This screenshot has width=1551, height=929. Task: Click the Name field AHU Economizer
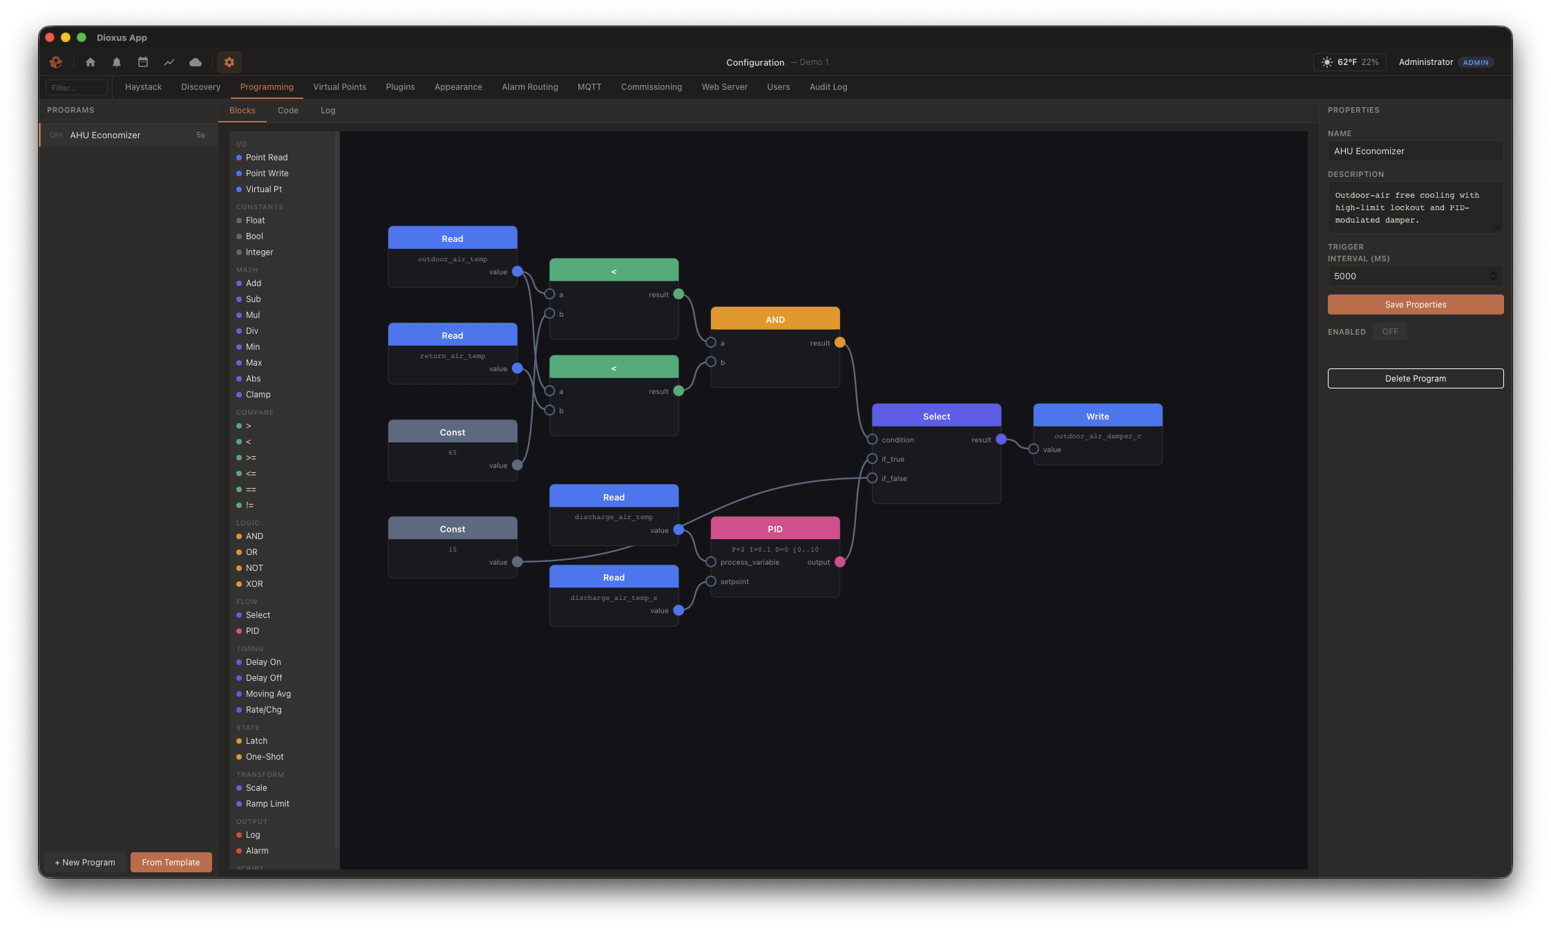point(1416,151)
